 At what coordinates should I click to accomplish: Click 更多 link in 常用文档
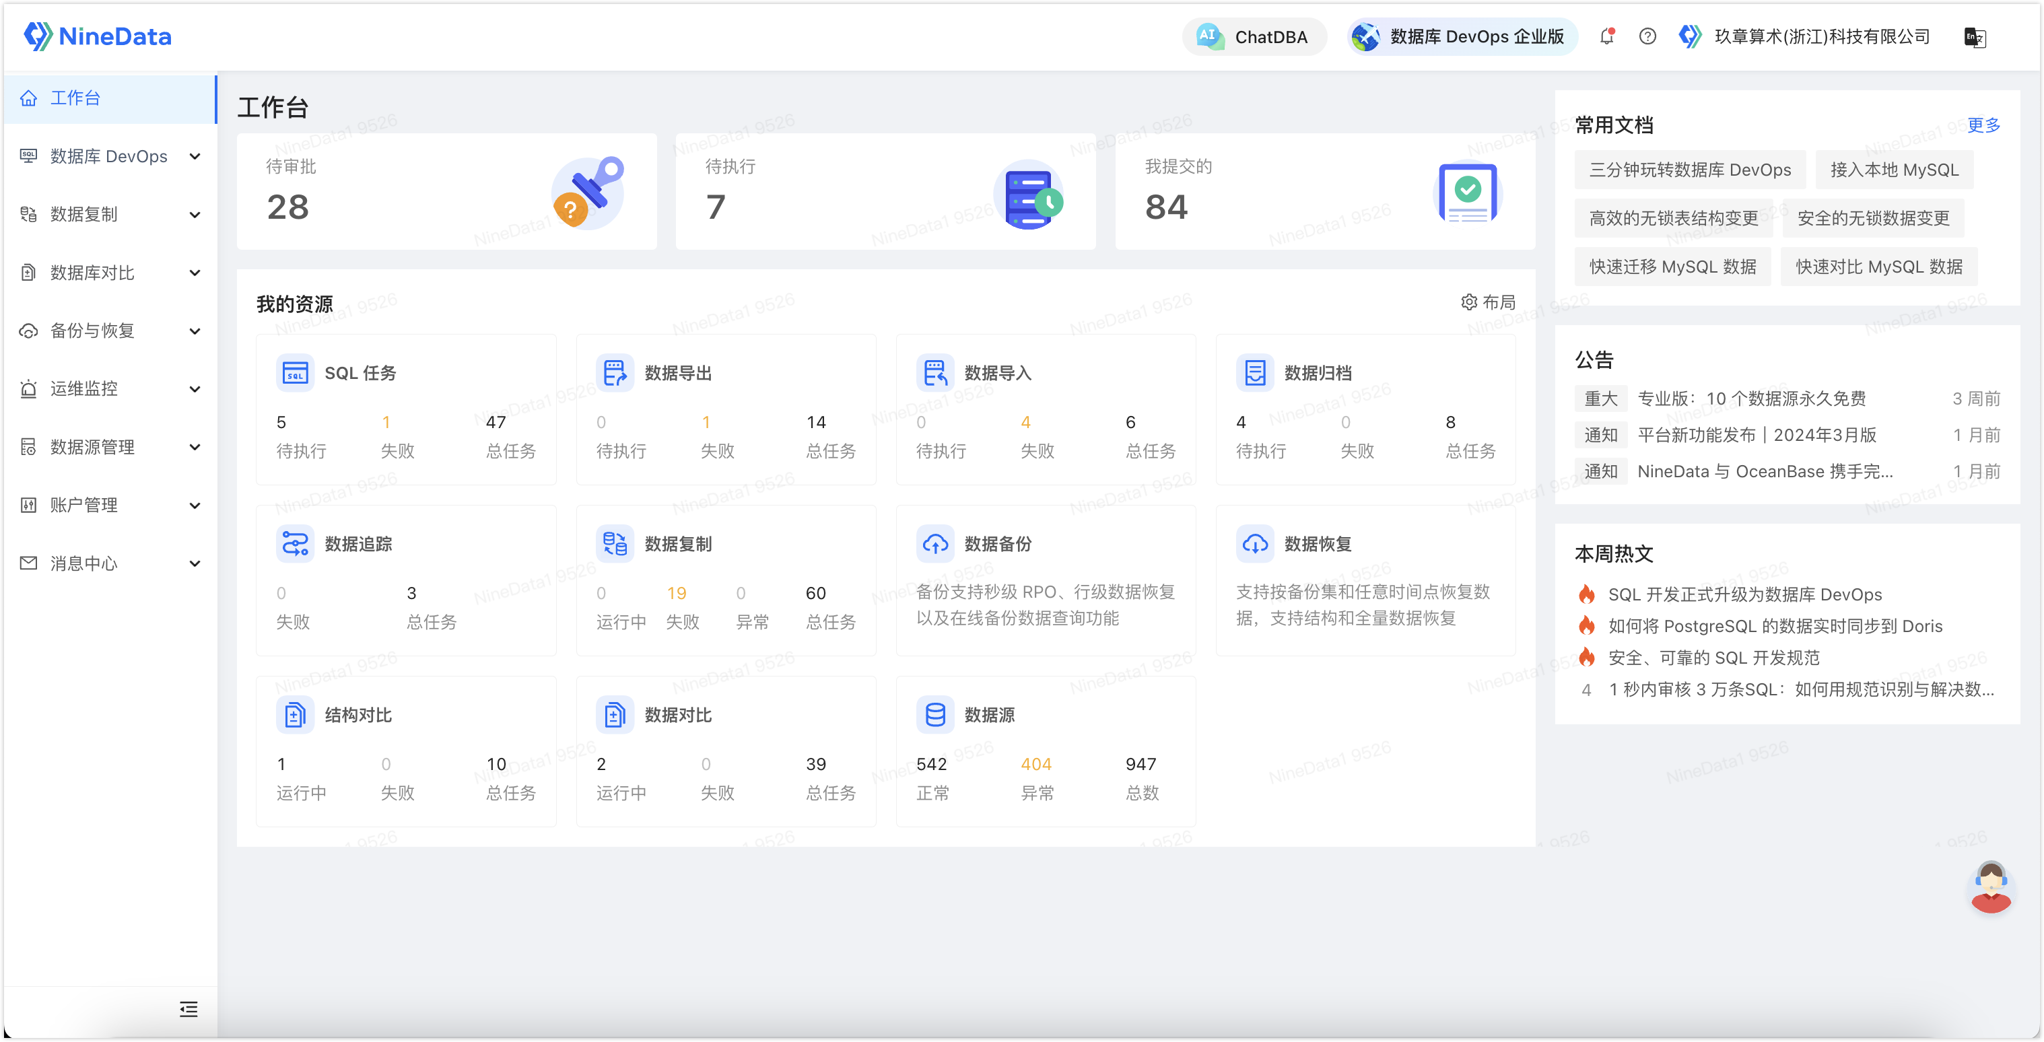pos(1983,125)
